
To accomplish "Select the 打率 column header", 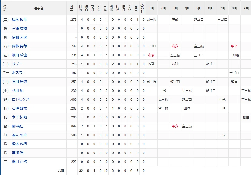I will click(72, 8).
